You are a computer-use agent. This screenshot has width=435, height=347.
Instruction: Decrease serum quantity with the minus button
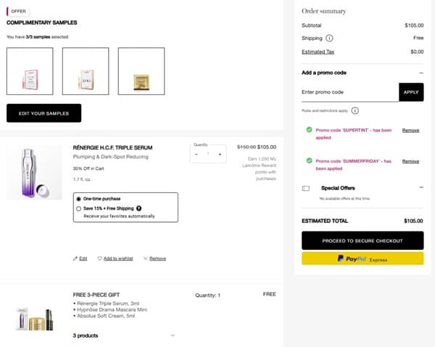click(196, 154)
